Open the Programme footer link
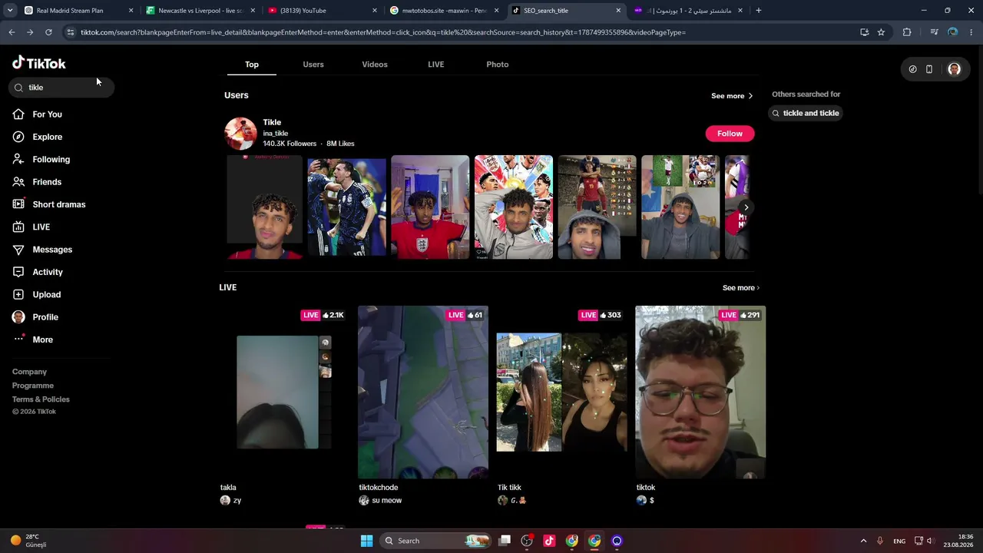The image size is (983, 553). [33, 386]
